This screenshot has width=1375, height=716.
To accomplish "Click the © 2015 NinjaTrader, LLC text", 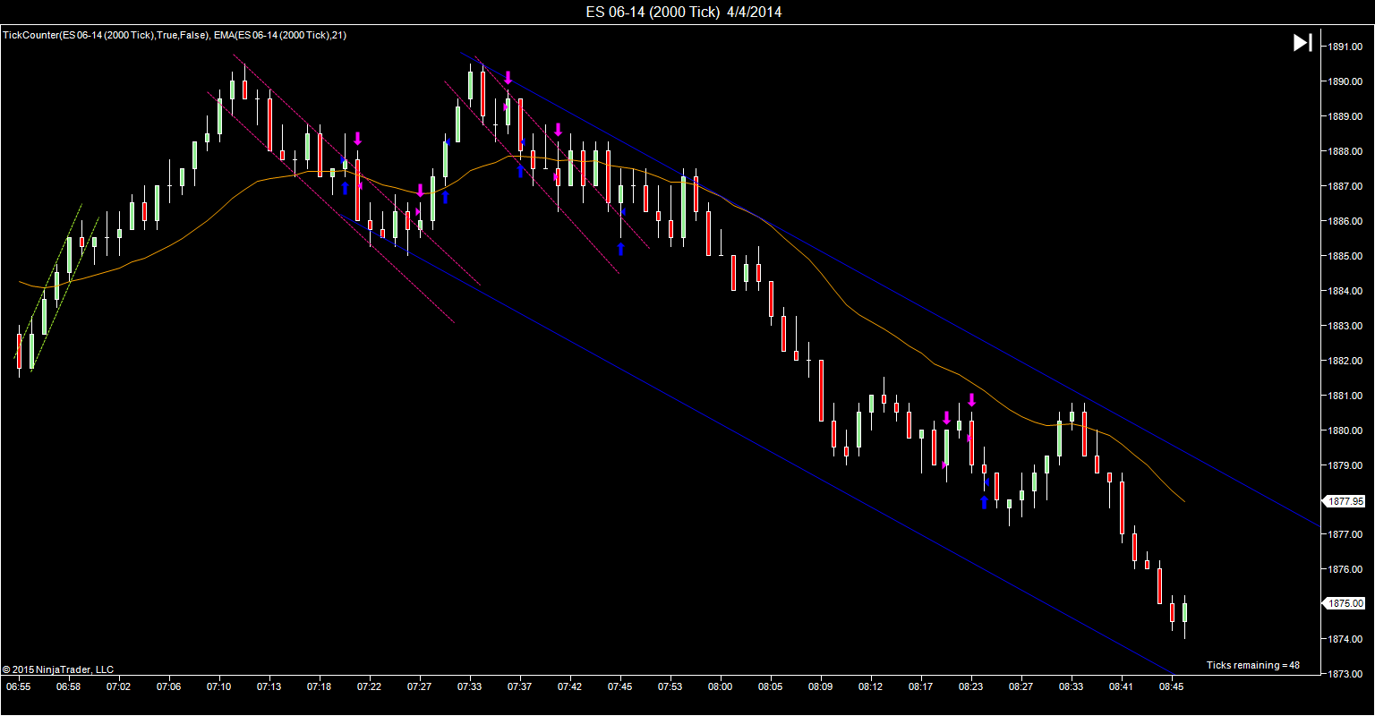I will click(58, 669).
